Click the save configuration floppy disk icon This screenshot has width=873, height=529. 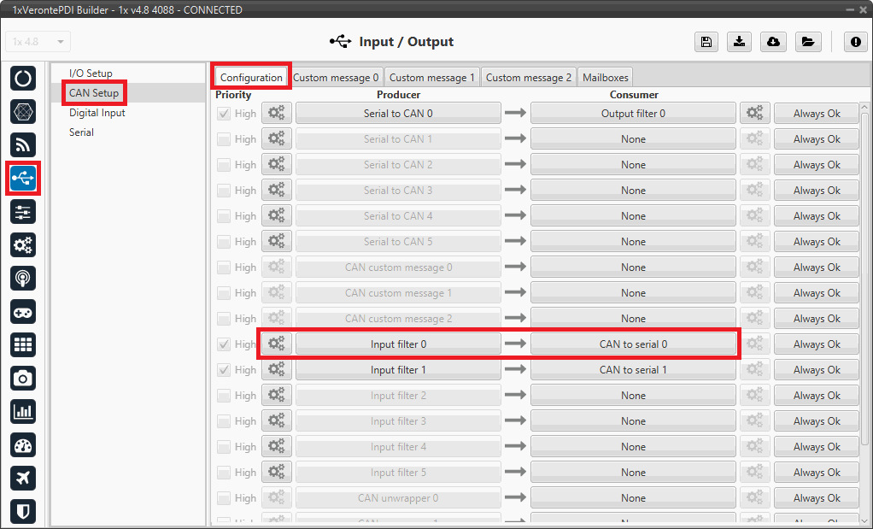coord(706,42)
